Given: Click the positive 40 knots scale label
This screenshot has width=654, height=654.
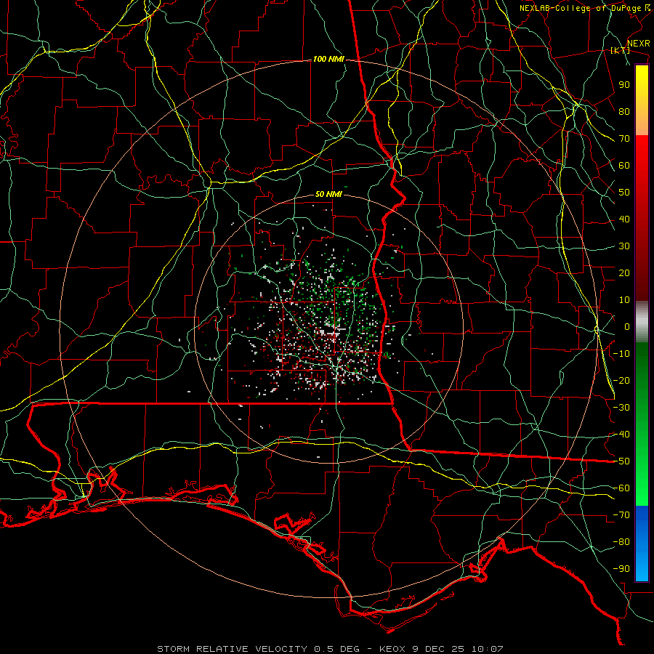Looking at the screenshot, I should (x=624, y=219).
